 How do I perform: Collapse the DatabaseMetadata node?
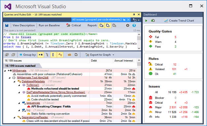(15, 82)
